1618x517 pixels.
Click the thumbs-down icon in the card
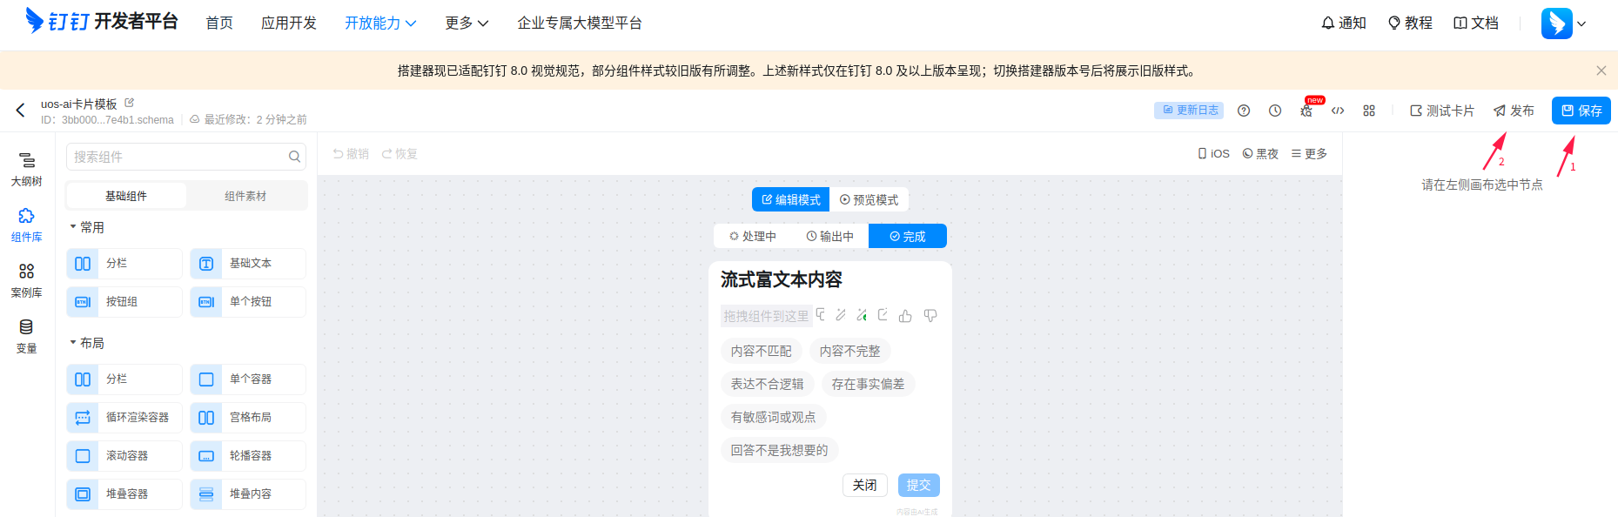tap(930, 316)
